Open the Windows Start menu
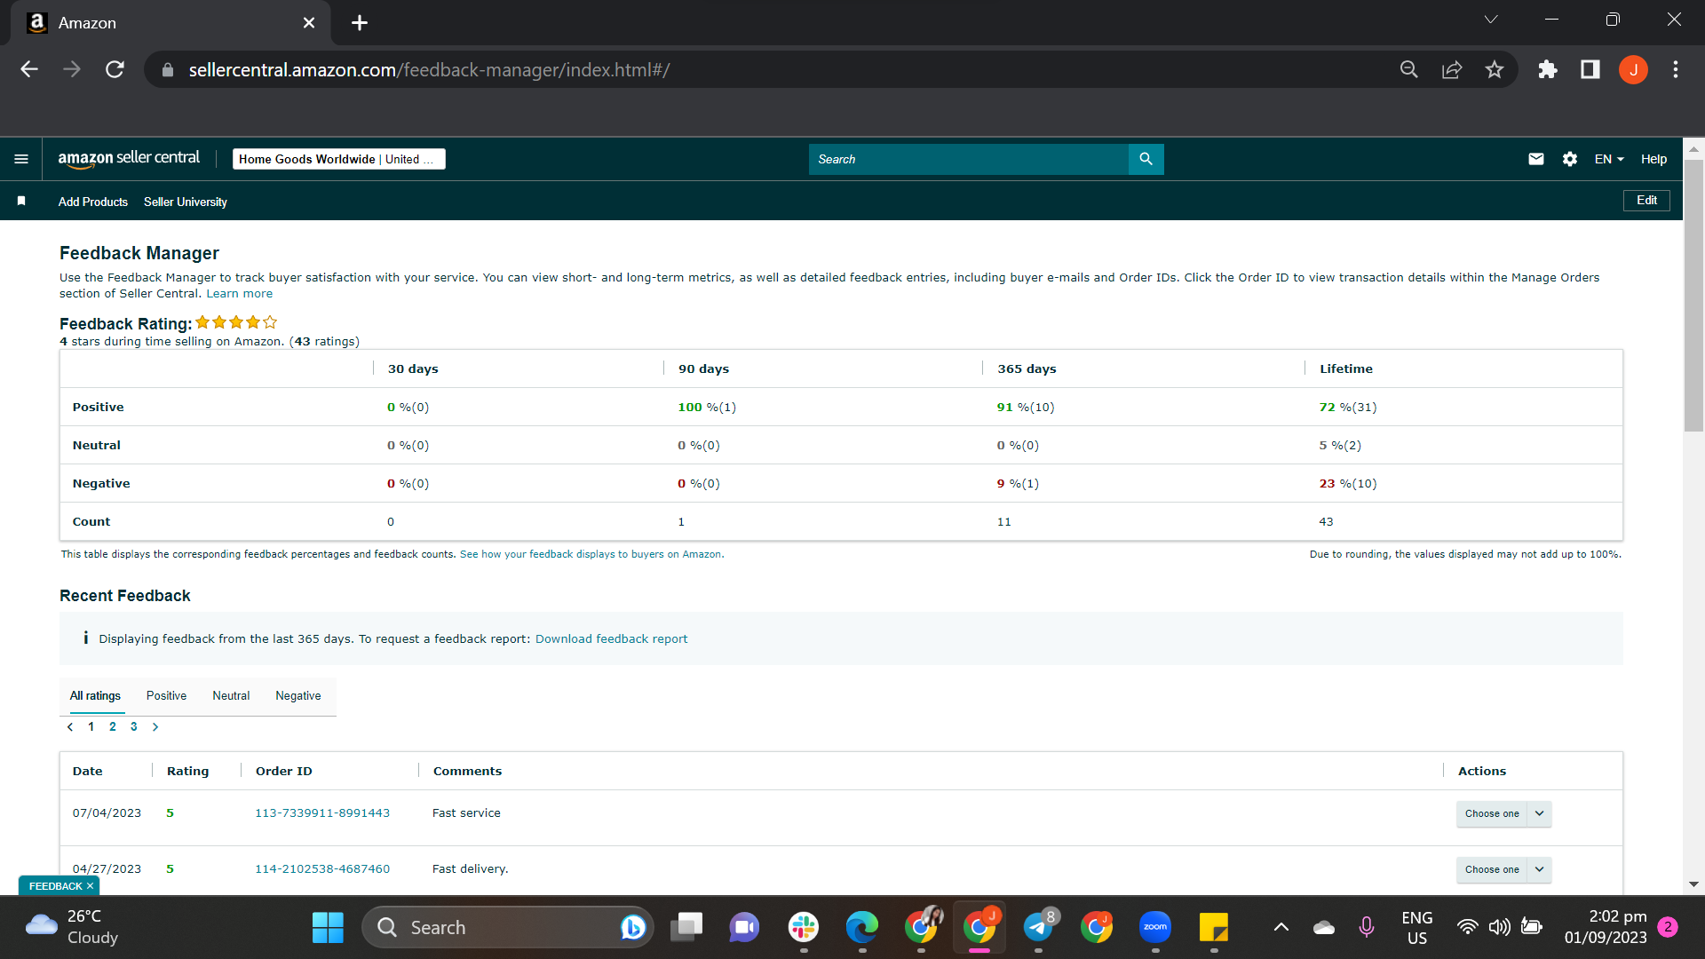This screenshot has height=959, width=1705. (x=328, y=928)
